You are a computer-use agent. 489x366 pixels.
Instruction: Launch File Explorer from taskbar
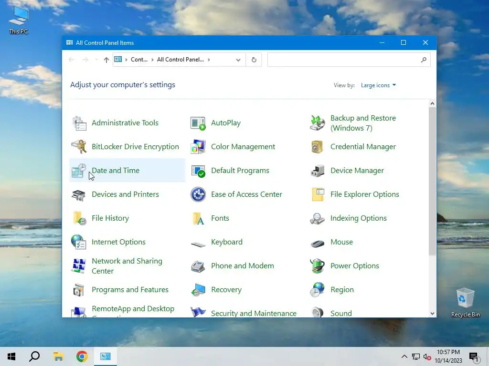pos(58,356)
